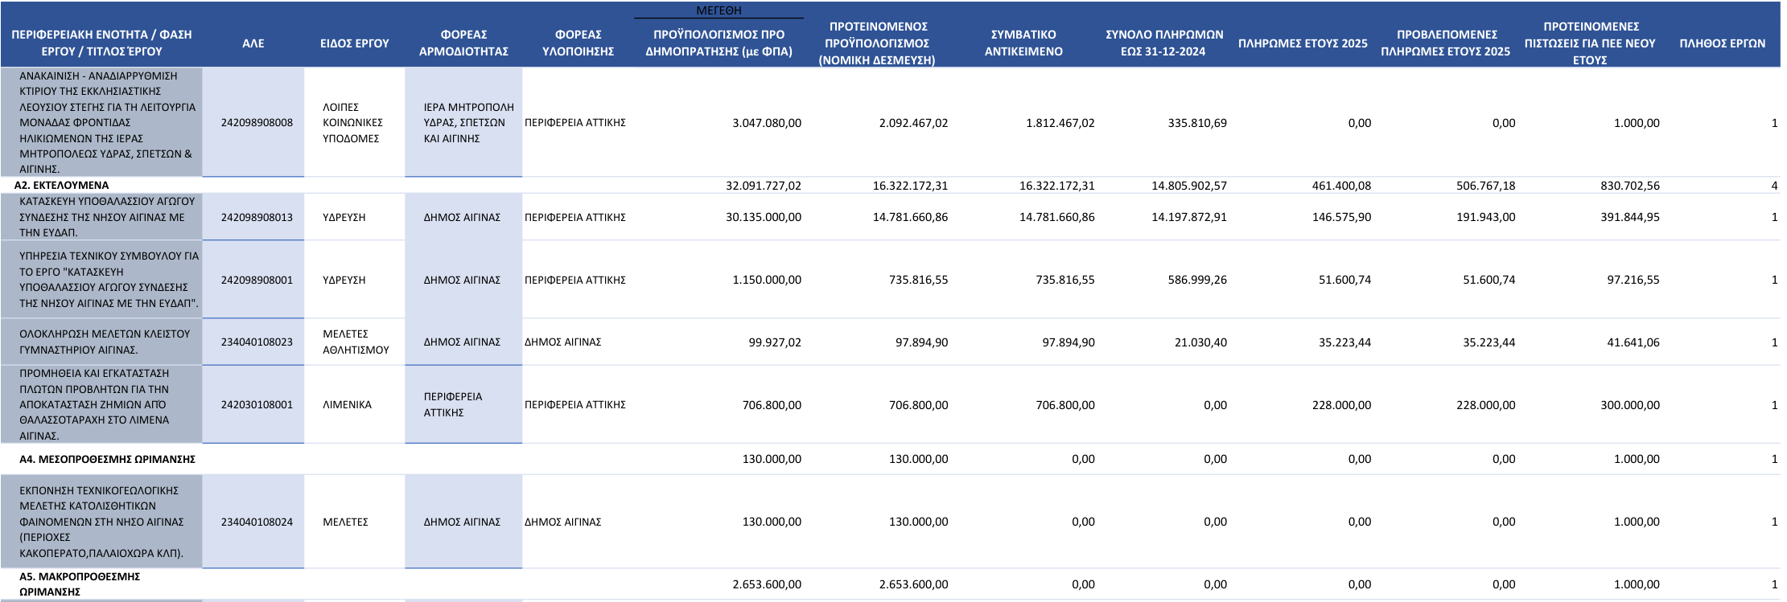1787x602 pixels.
Task: Select the 300.000,00 proposed credits cell
Action: coord(1629,405)
